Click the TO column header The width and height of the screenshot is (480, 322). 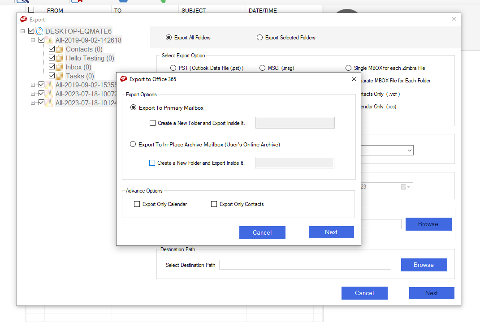point(118,10)
